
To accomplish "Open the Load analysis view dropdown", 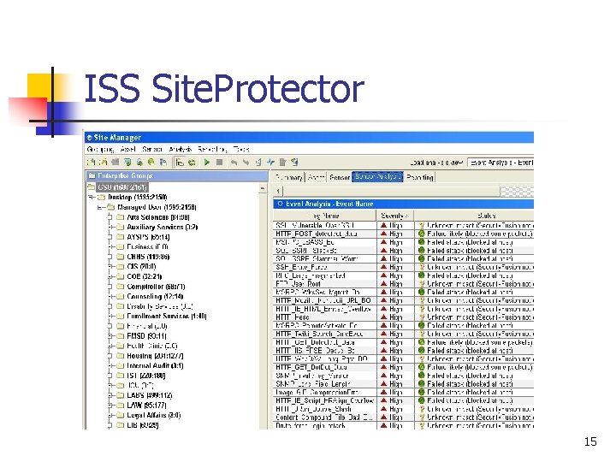I will (500, 163).
